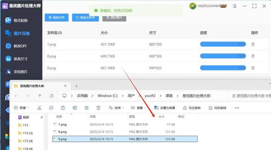Click the yssoft2 breadcrumb
The image size is (271, 150).
tap(150, 96)
